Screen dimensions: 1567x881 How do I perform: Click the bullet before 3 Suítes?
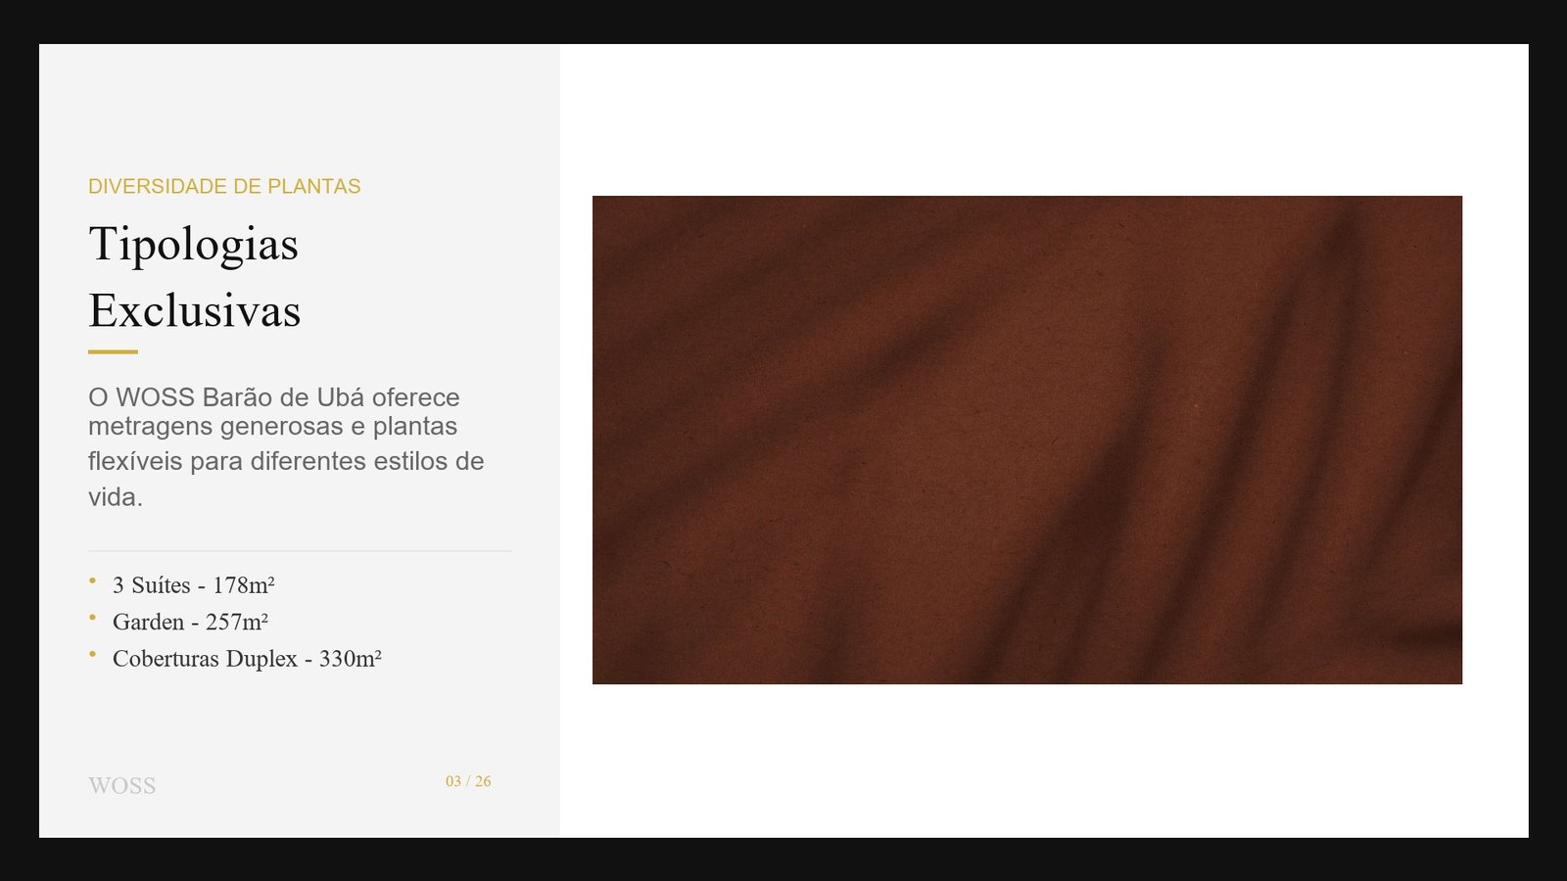coord(92,580)
